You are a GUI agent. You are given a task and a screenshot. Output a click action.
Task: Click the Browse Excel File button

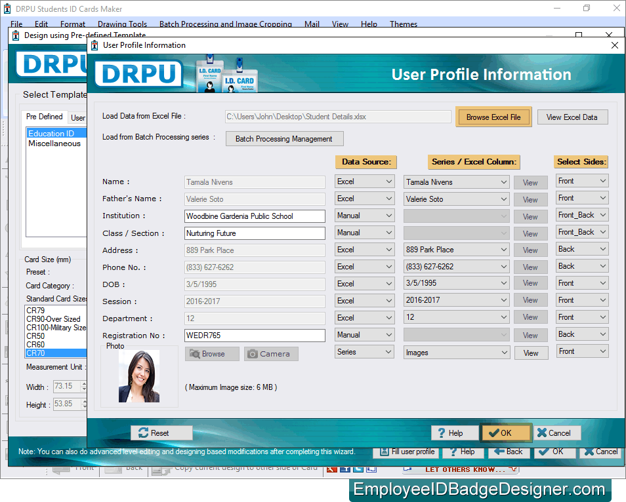tap(493, 117)
